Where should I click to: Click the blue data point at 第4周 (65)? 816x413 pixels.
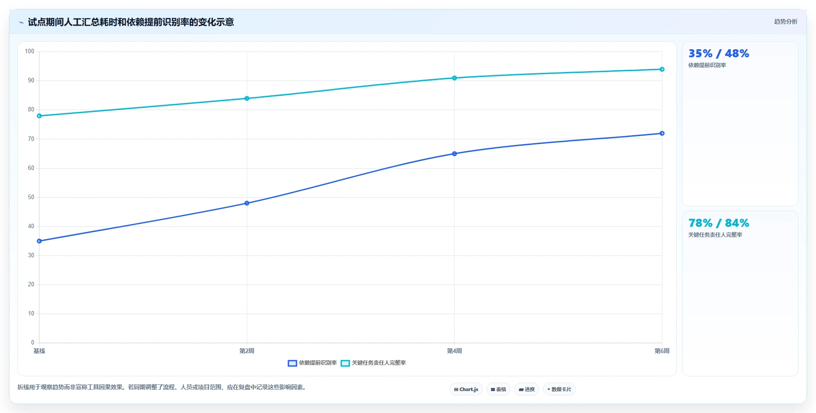point(455,153)
